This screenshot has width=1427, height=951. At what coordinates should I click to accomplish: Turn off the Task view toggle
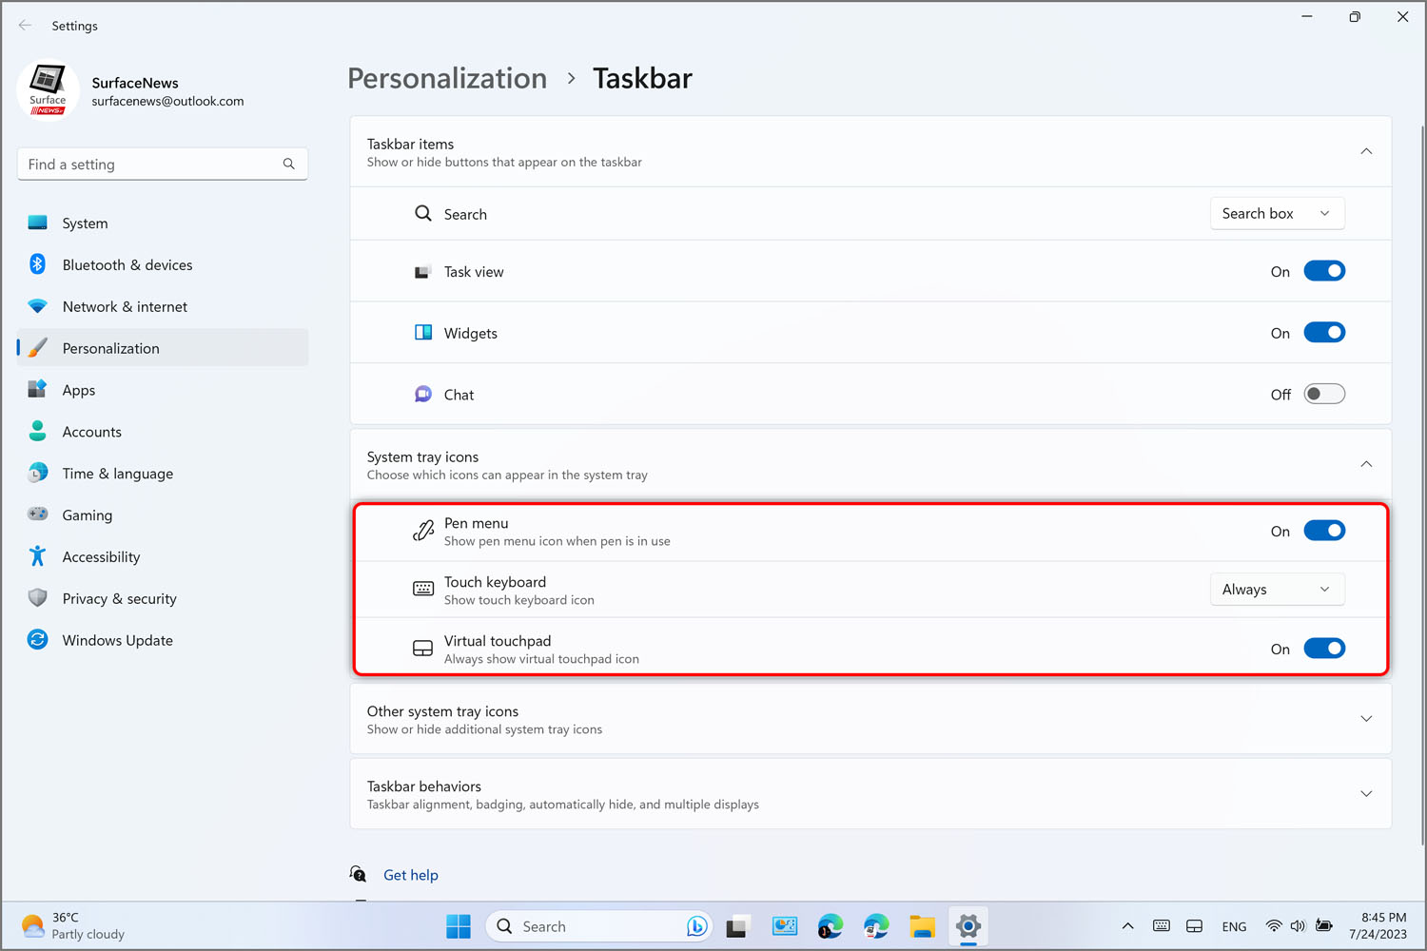point(1323,271)
